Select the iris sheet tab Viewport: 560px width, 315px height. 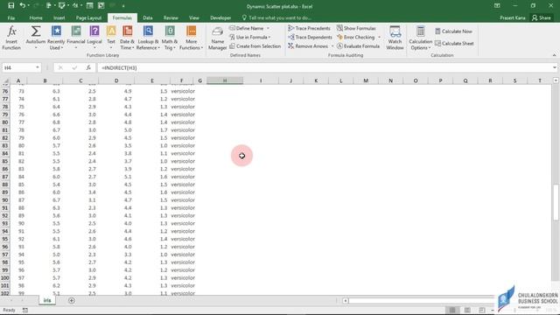coord(47,300)
